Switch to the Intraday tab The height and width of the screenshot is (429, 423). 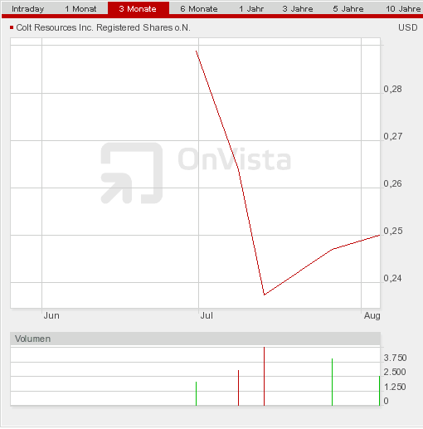pyautogui.click(x=27, y=9)
